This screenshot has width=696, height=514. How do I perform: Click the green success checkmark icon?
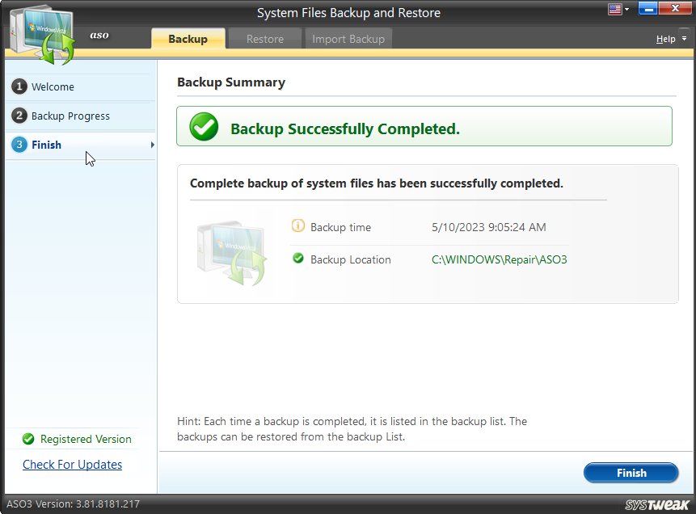point(204,127)
